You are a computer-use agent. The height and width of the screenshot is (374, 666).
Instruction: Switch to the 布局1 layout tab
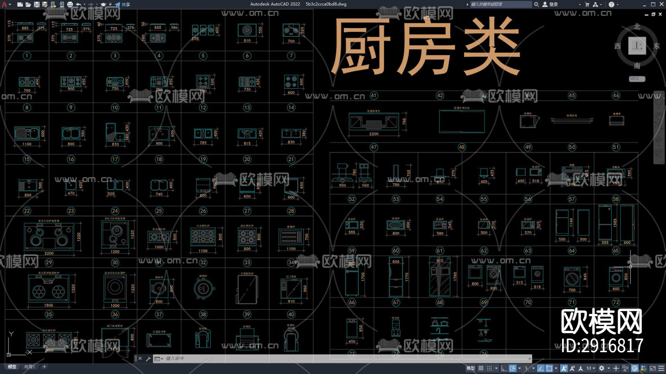tap(29, 367)
